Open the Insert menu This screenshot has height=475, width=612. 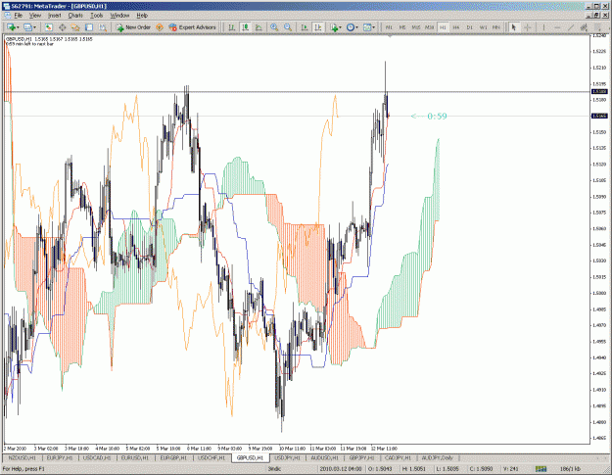(54, 16)
